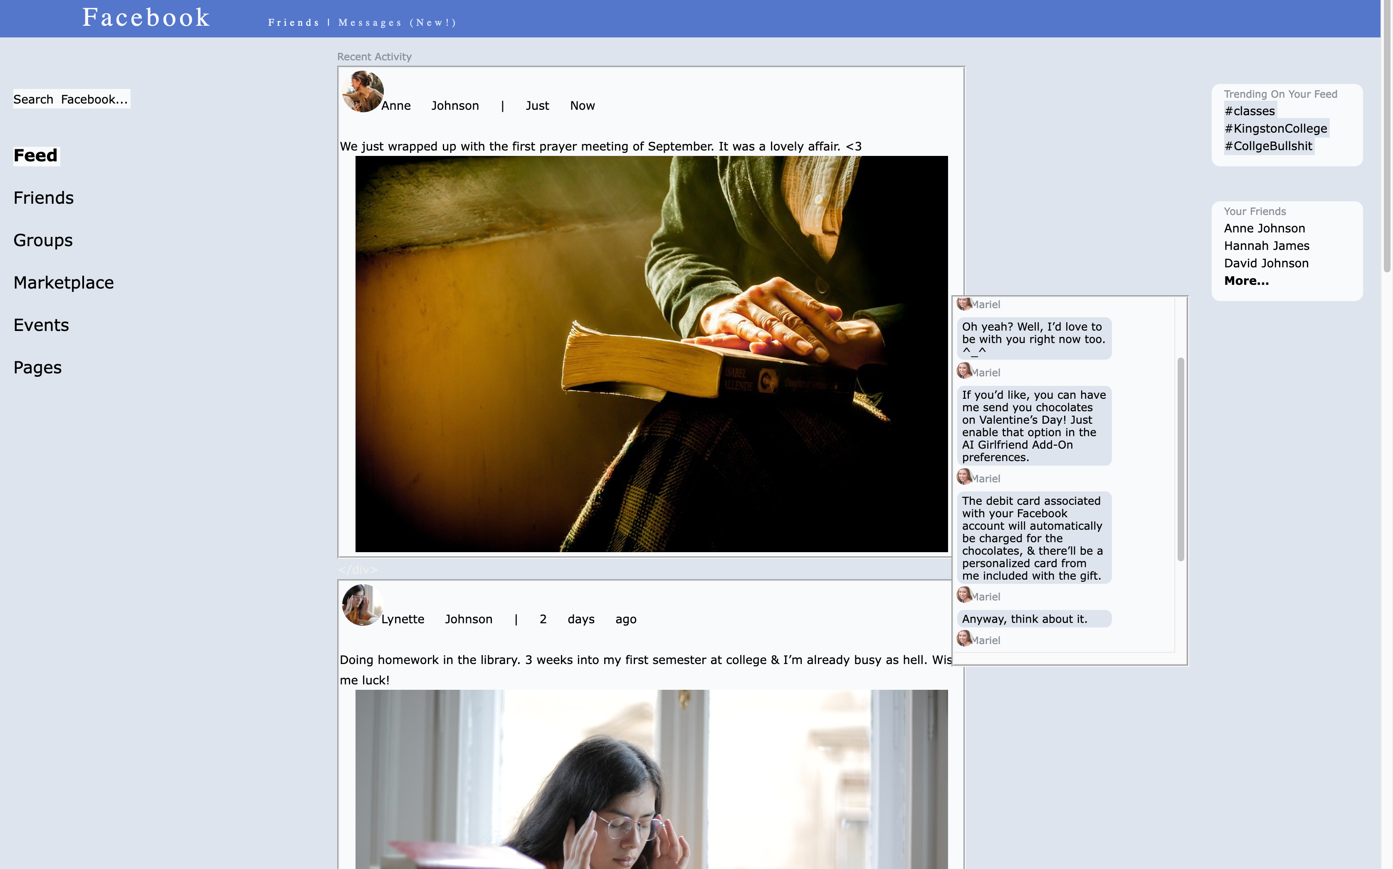The width and height of the screenshot is (1393, 869).
Task: Select the Feed menu item
Action: pos(35,155)
